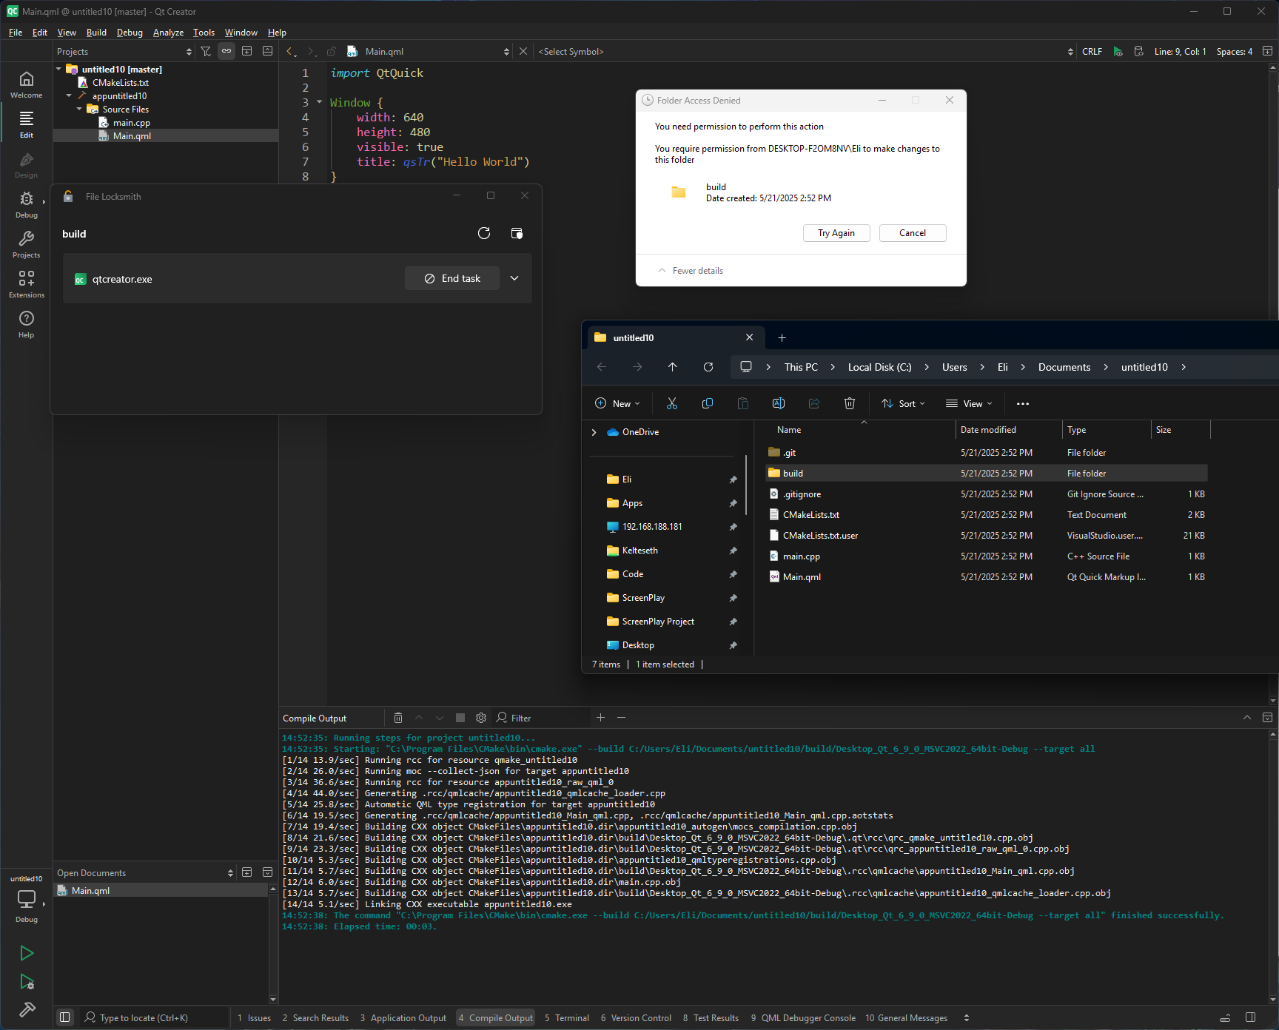End task for qtcreator.exe
The width and height of the screenshot is (1279, 1030).
(x=452, y=278)
